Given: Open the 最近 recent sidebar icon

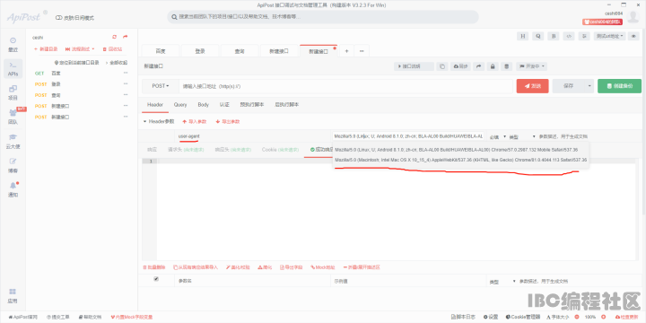Looking at the screenshot, I should point(13,44).
